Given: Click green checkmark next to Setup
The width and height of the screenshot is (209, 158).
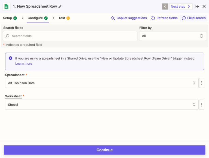Looking at the screenshot, I should pos(15,18).
